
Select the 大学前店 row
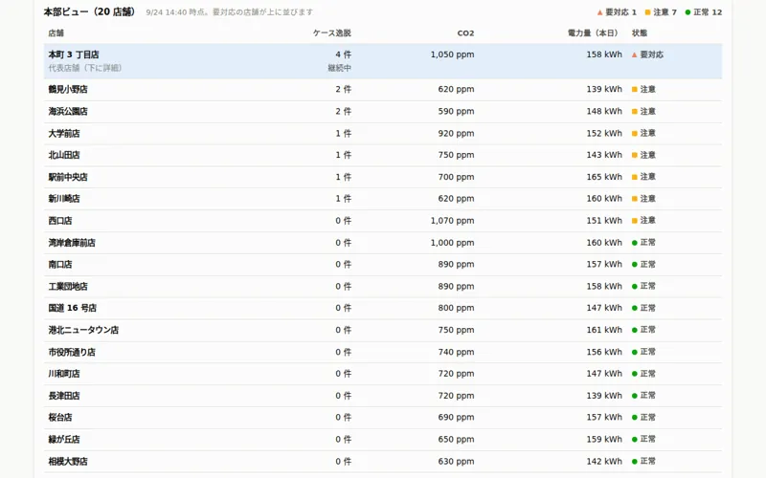point(383,133)
